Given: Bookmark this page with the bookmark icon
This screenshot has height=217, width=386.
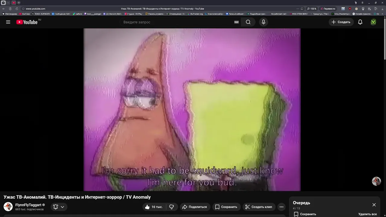Looking at the screenshot, I should click(302, 9).
